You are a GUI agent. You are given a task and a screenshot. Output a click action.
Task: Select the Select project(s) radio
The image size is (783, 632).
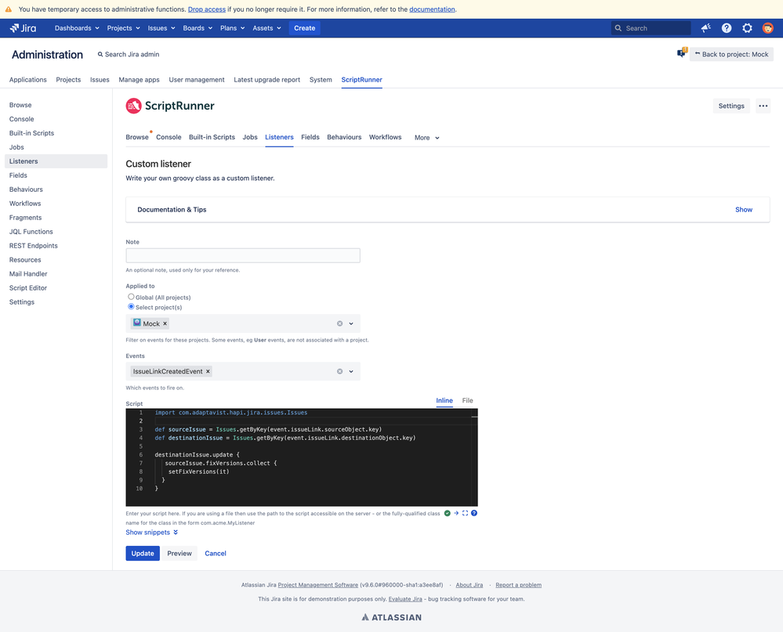[x=131, y=307]
